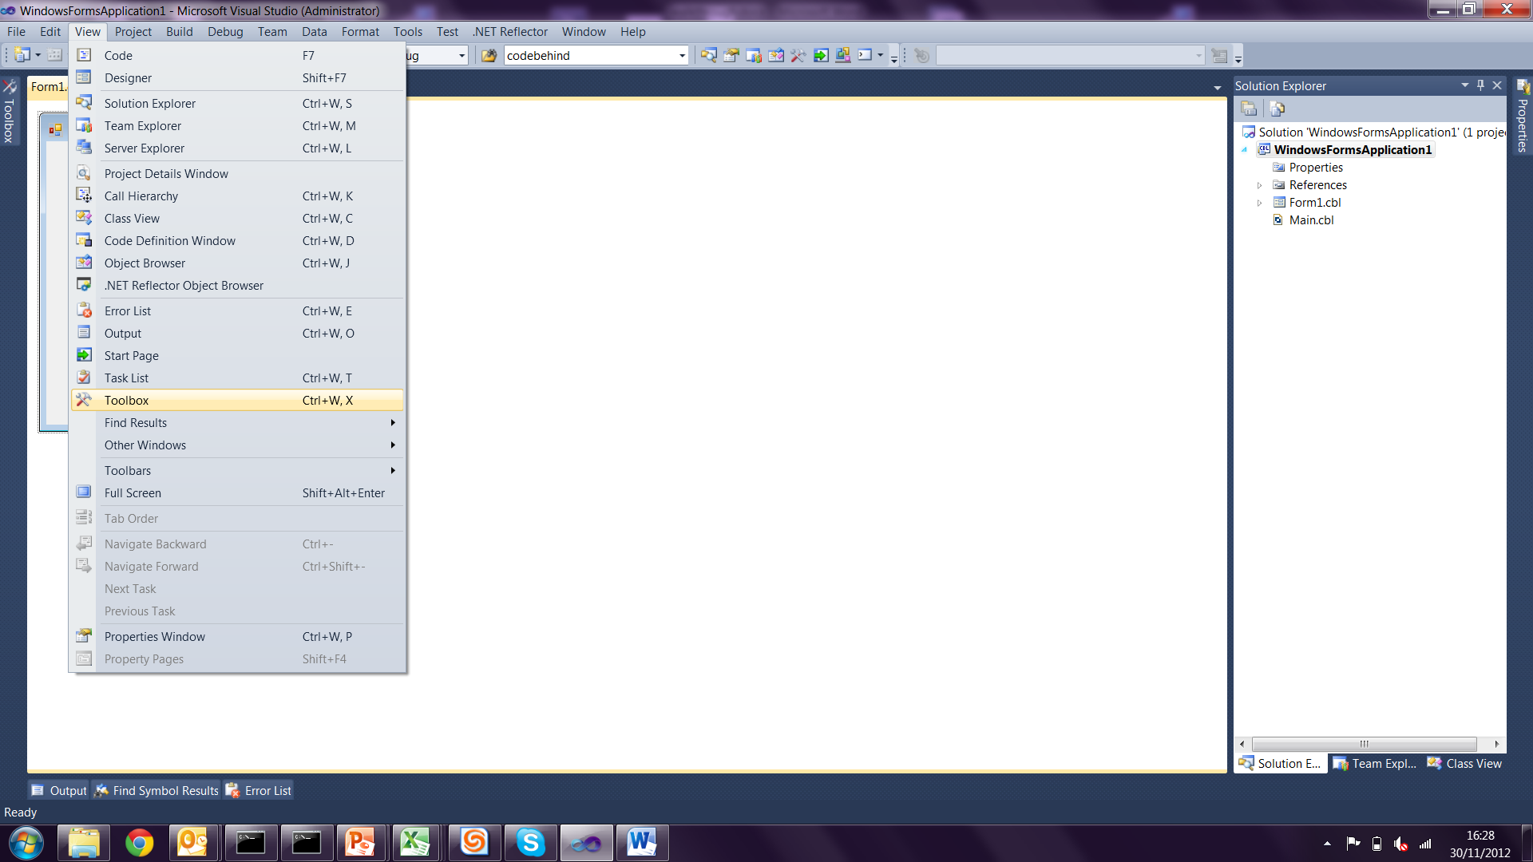This screenshot has height=862, width=1533.
Task: Expand the References tree node
Action: coord(1260,185)
